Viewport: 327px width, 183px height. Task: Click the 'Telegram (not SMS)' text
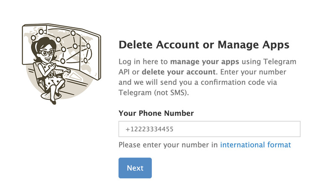[x=153, y=92]
